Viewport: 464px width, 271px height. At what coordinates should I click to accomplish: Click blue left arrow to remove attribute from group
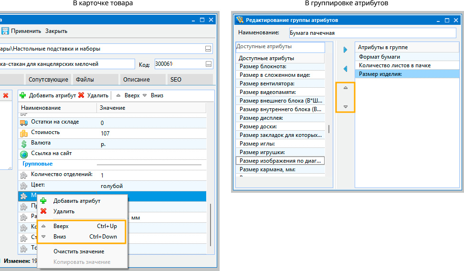coord(345,69)
